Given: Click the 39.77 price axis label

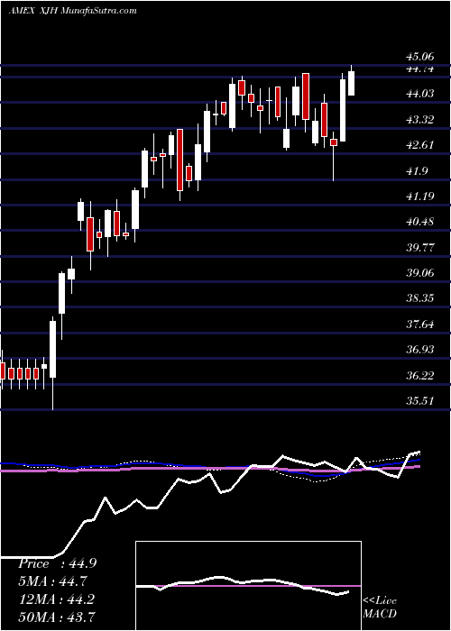Looking at the screenshot, I should point(420,248).
